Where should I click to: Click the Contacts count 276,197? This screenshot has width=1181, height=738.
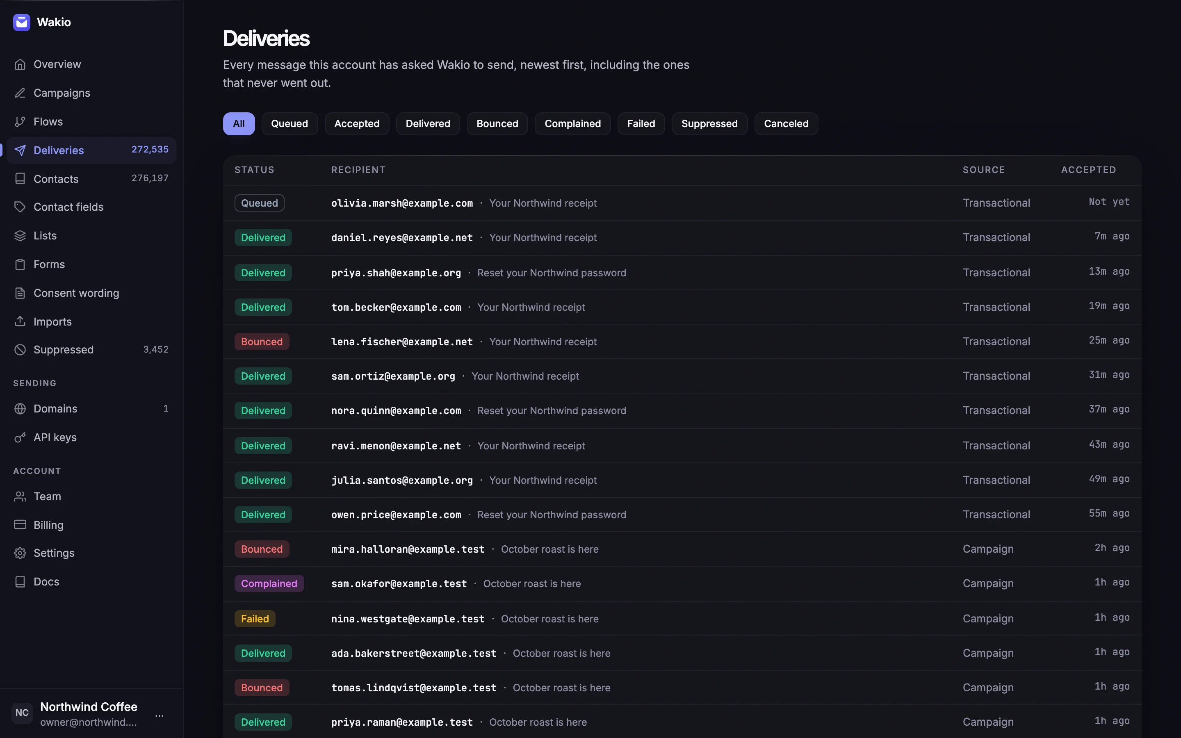(150, 178)
